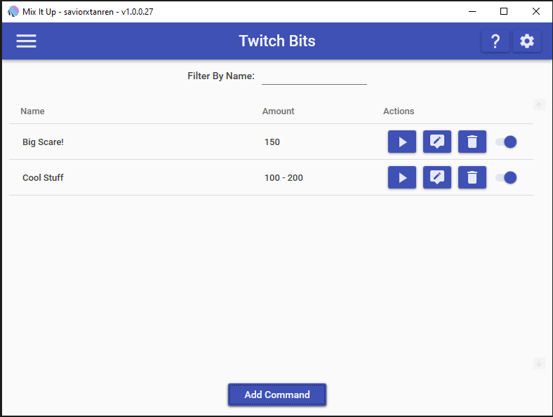Open the hamburger main menu
The height and width of the screenshot is (417, 553).
(26, 41)
